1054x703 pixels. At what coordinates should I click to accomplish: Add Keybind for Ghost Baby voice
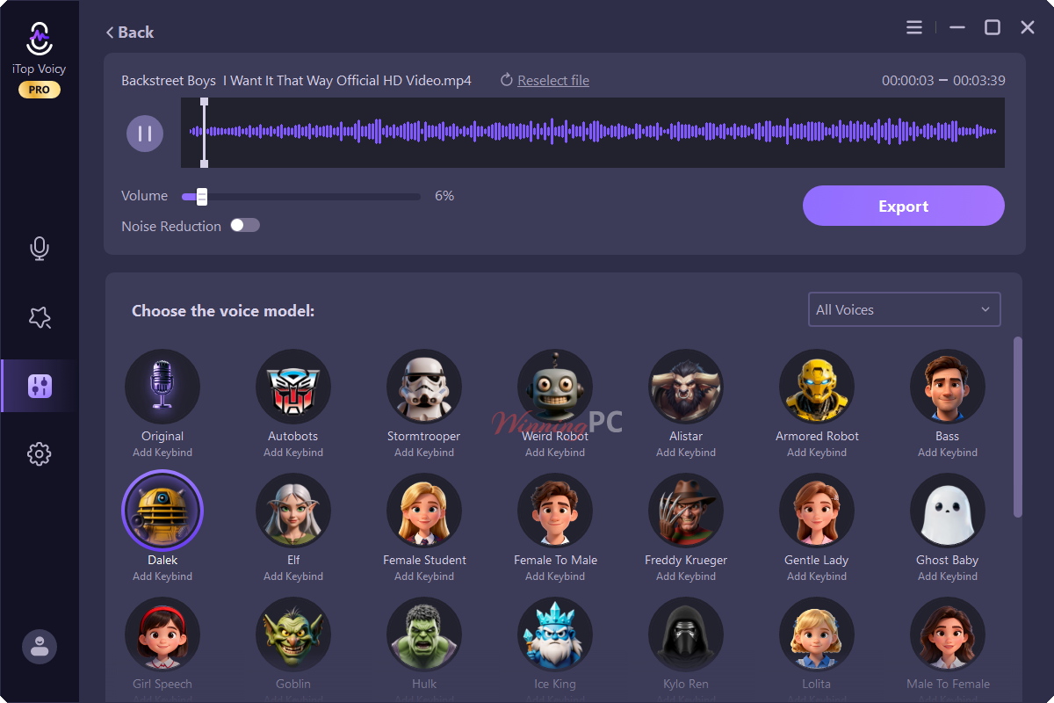[948, 576]
